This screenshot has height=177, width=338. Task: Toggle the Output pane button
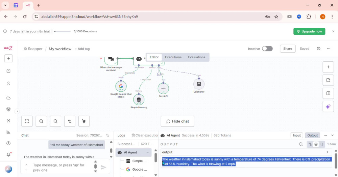pos(312,135)
